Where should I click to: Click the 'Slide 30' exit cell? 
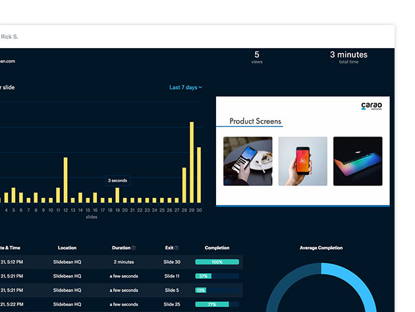click(172, 262)
